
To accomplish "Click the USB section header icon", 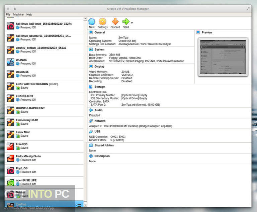I will (x=91, y=131).
